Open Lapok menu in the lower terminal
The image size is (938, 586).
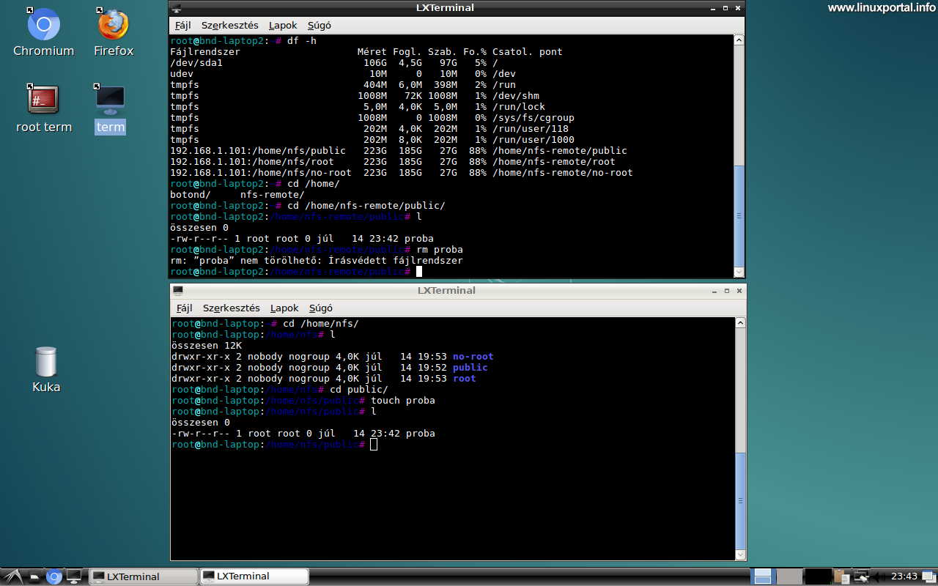pyautogui.click(x=284, y=308)
